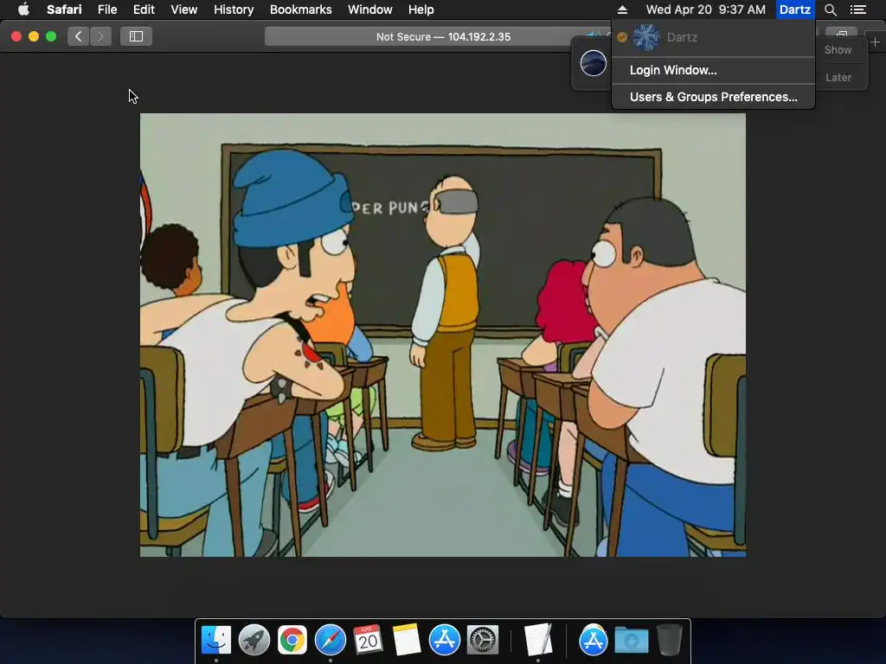Toggle the Safari sidebar button
Image resolution: width=886 pixels, height=664 pixels.
pos(136,36)
